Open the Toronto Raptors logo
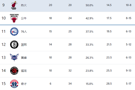The height and width of the screenshot is (90, 135). (14, 70)
